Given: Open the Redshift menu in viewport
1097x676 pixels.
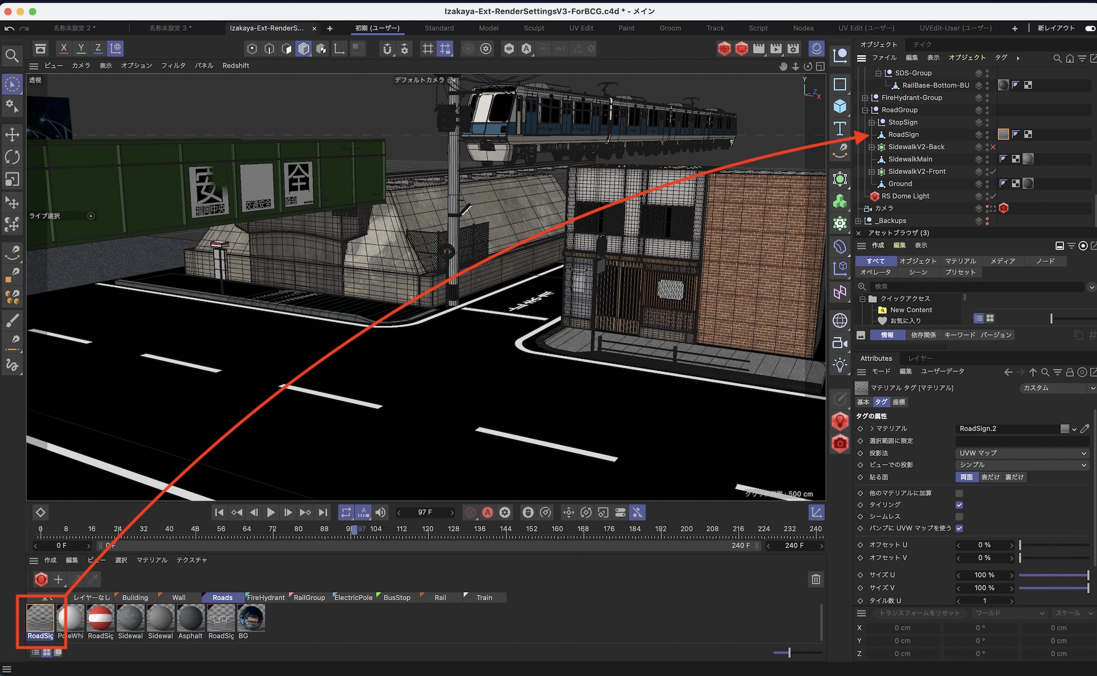Looking at the screenshot, I should pos(235,66).
